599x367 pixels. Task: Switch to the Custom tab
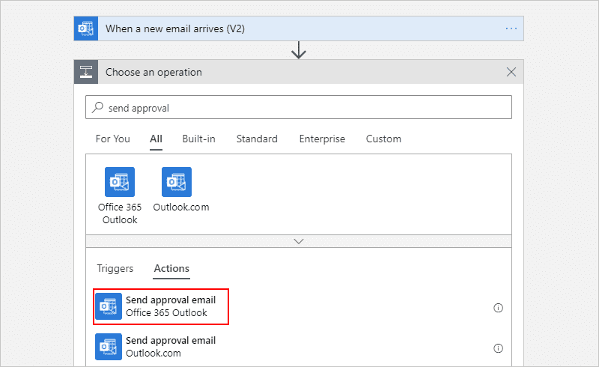click(x=383, y=139)
